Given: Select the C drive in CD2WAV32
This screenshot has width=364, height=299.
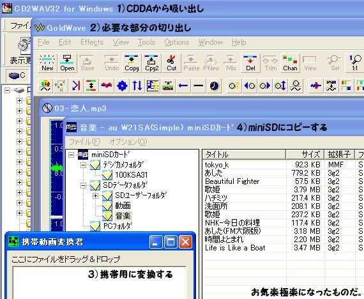Looking at the screenshot, I should click(17, 75).
